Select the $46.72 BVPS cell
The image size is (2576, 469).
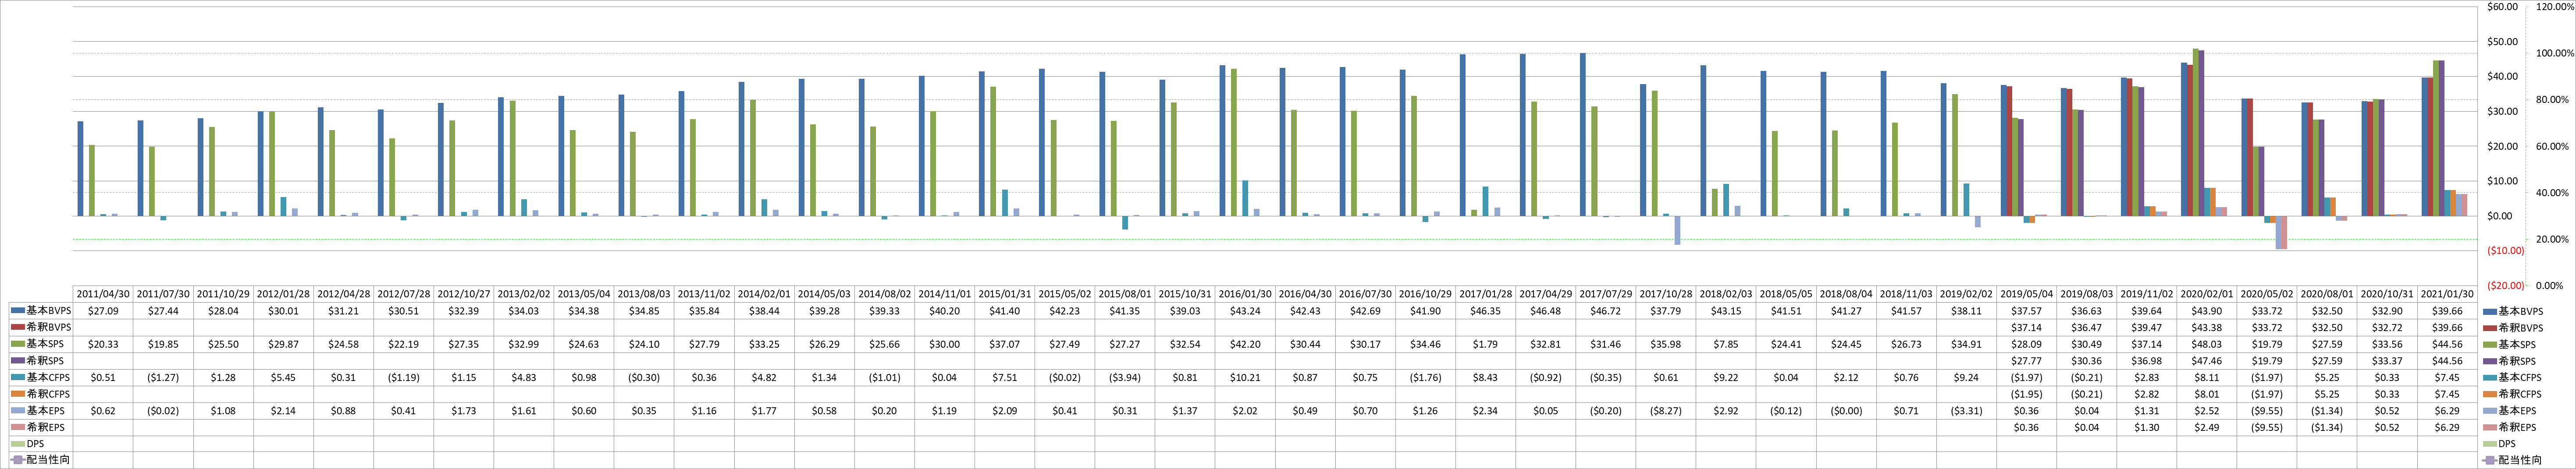tap(1606, 311)
